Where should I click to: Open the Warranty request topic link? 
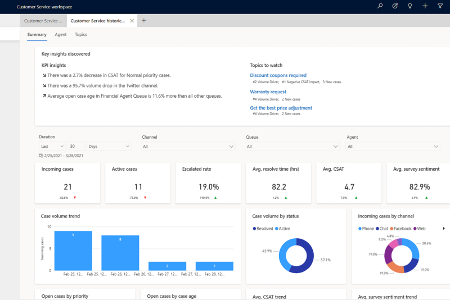268,92
